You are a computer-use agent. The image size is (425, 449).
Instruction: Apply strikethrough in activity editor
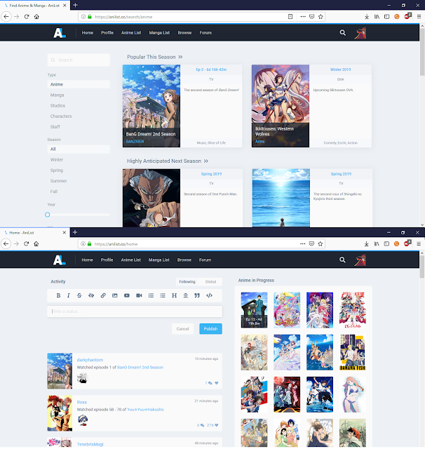79,295
